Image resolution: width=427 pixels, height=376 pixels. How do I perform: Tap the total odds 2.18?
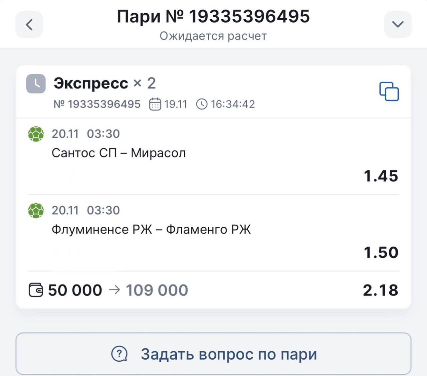click(380, 290)
